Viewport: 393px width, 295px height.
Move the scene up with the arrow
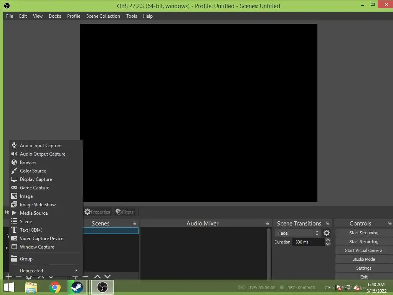coord(97,277)
